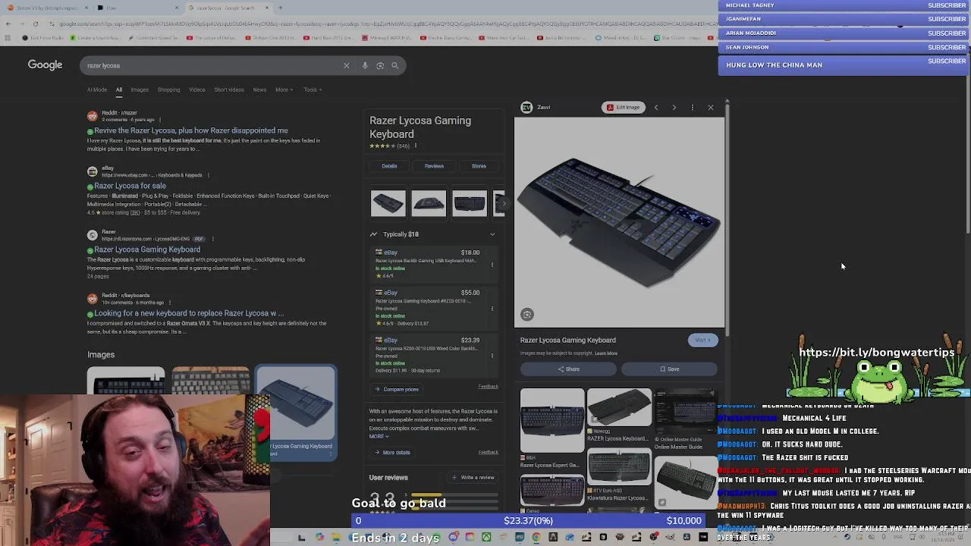Screen dimensions: 971x546
Task: Open the product Stores tab
Action: click(x=479, y=166)
